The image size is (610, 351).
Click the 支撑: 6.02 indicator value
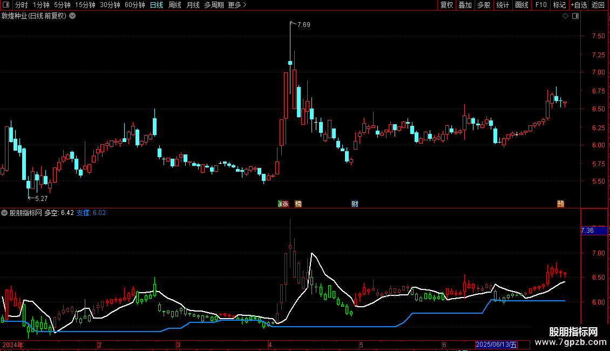coord(91,213)
